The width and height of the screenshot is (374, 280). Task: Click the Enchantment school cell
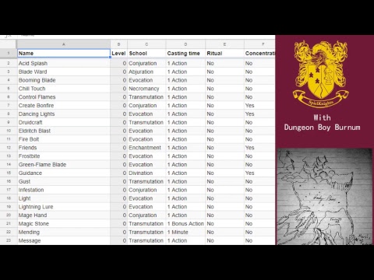point(146,148)
